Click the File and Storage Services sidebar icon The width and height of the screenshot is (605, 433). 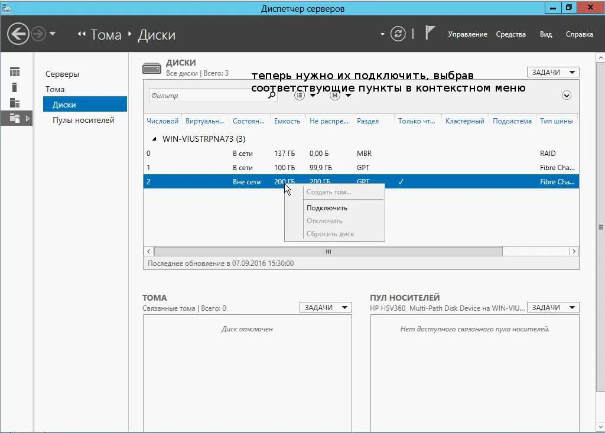click(15, 119)
